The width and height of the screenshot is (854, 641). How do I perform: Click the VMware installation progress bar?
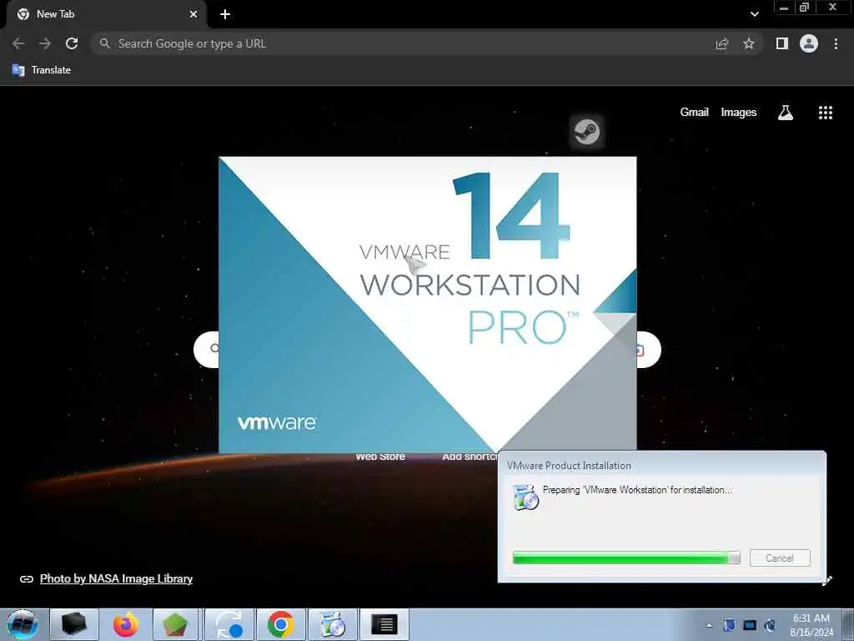pos(626,558)
